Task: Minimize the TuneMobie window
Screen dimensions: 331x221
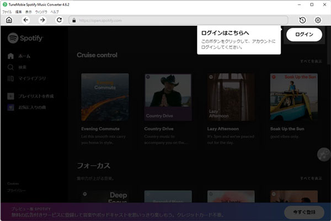Action: coord(300,4)
